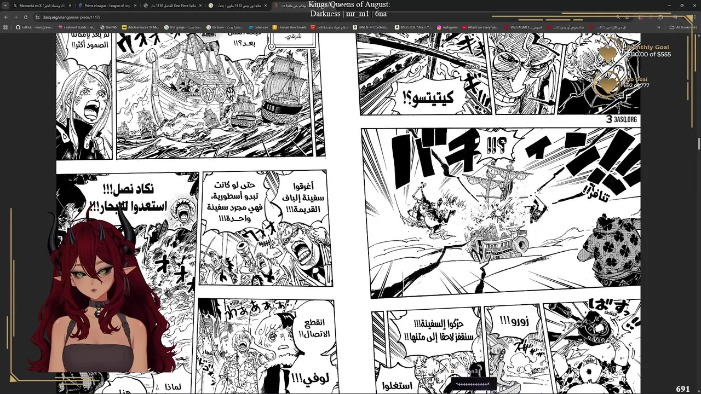Open the 'Featured Builds' bookmark
The width and height of the screenshot is (701, 394).
[77, 27]
